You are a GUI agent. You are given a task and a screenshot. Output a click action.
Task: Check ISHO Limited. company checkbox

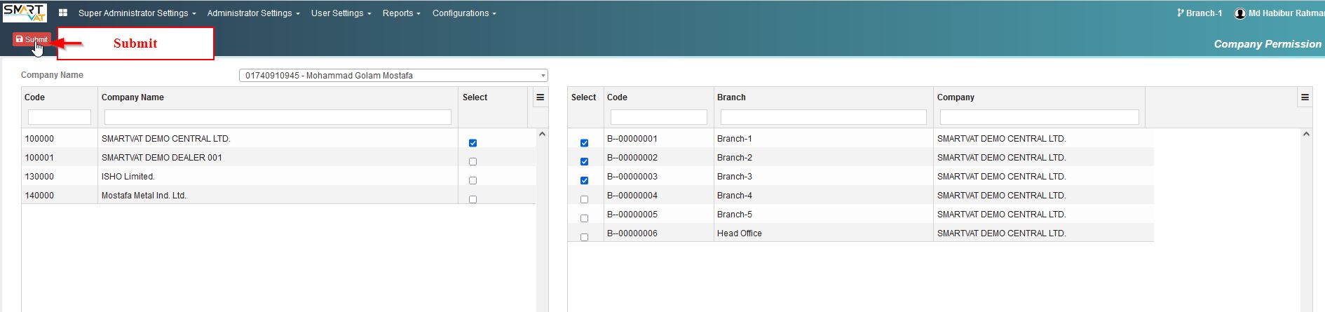pos(473,181)
